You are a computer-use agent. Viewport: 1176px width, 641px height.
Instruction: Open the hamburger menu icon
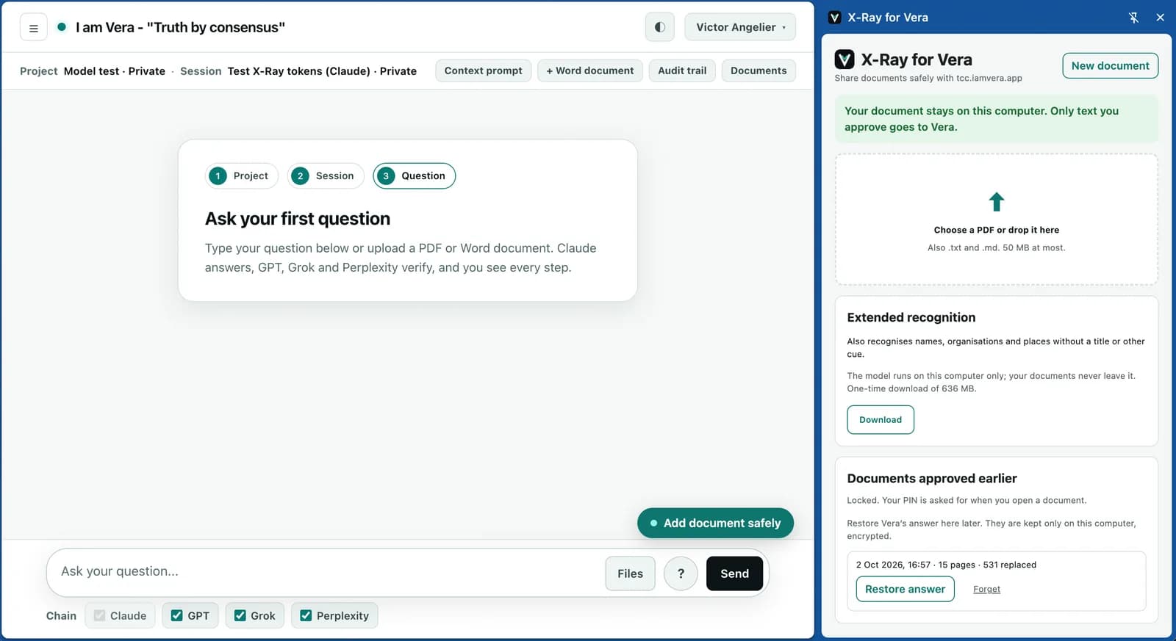(33, 28)
